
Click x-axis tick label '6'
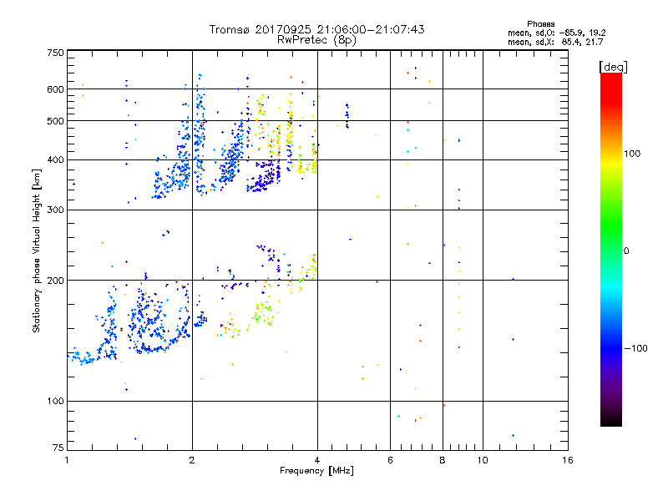coord(390,460)
